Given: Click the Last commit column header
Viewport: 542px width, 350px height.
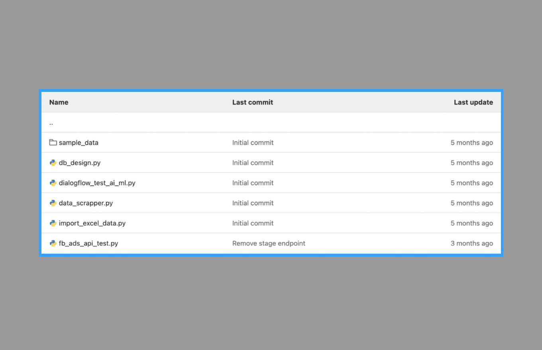Looking at the screenshot, I should [x=253, y=102].
